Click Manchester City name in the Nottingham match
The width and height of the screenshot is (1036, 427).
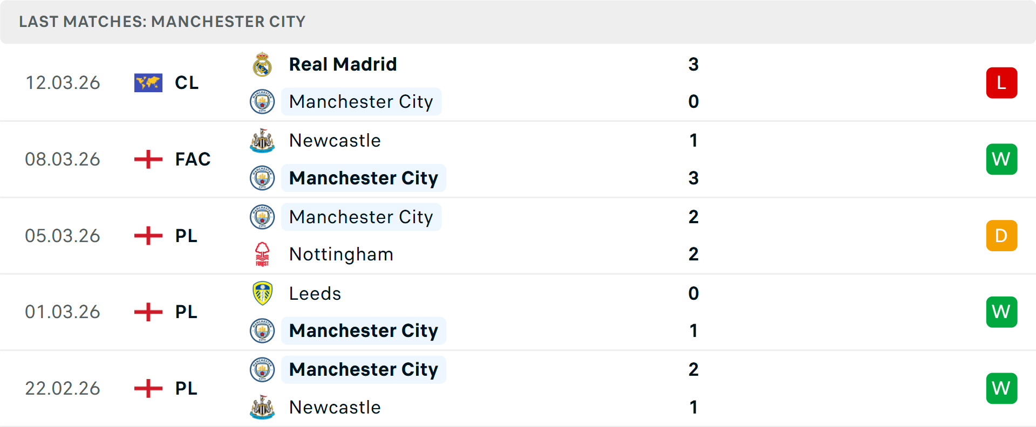[361, 217]
